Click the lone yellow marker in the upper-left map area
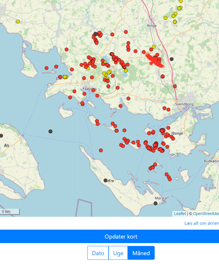This screenshot has width=219, height=264. 18,21
